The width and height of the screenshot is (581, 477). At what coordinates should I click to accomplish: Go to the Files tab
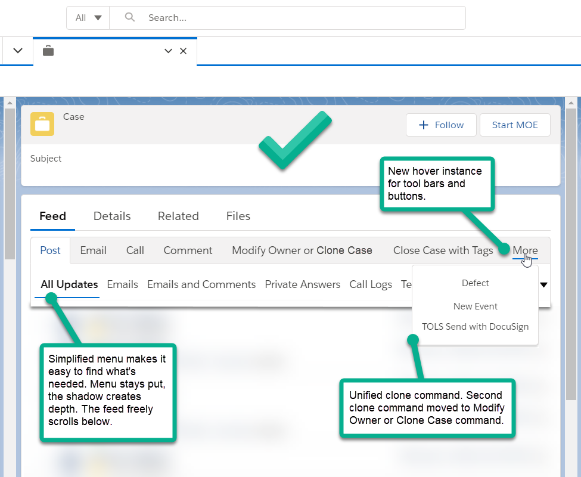click(x=238, y=216)
